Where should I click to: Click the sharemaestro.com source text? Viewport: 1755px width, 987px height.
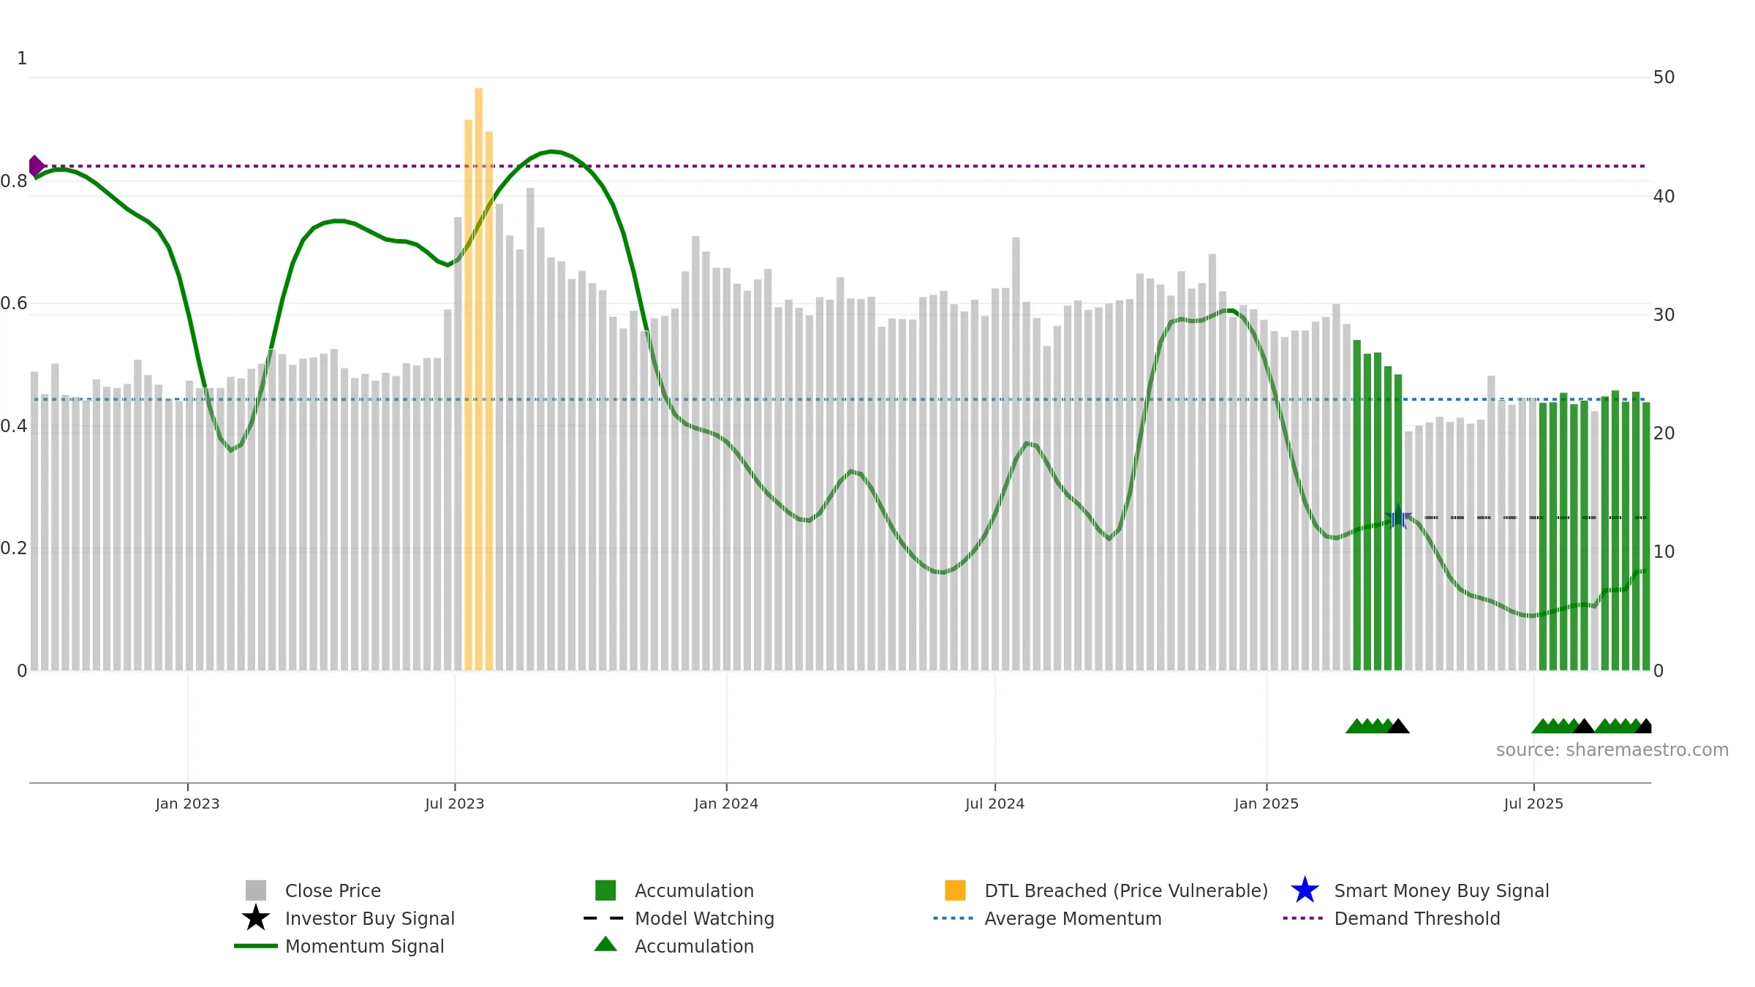[1612, 750]
